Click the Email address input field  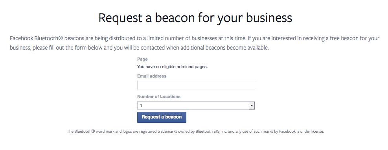tap(196, 85)
